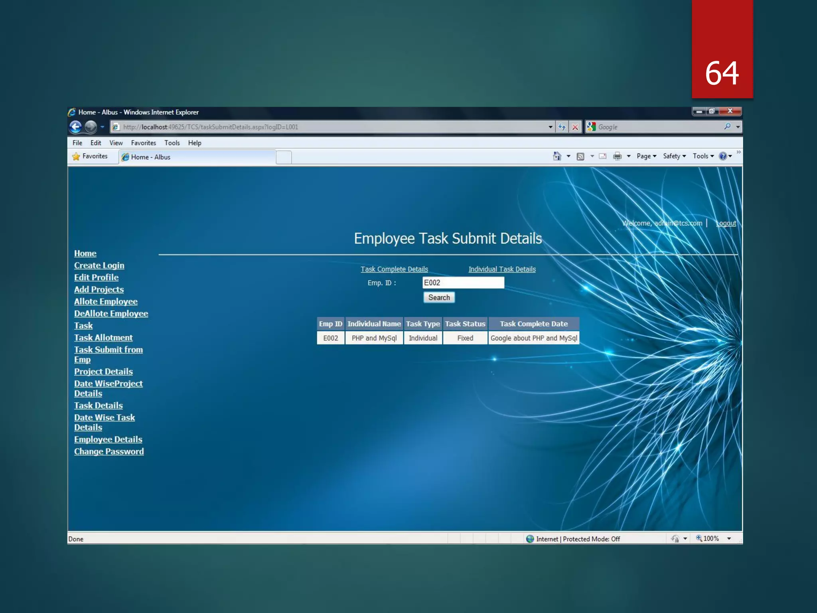Click the Forward navigation arrow

point(91,127)
